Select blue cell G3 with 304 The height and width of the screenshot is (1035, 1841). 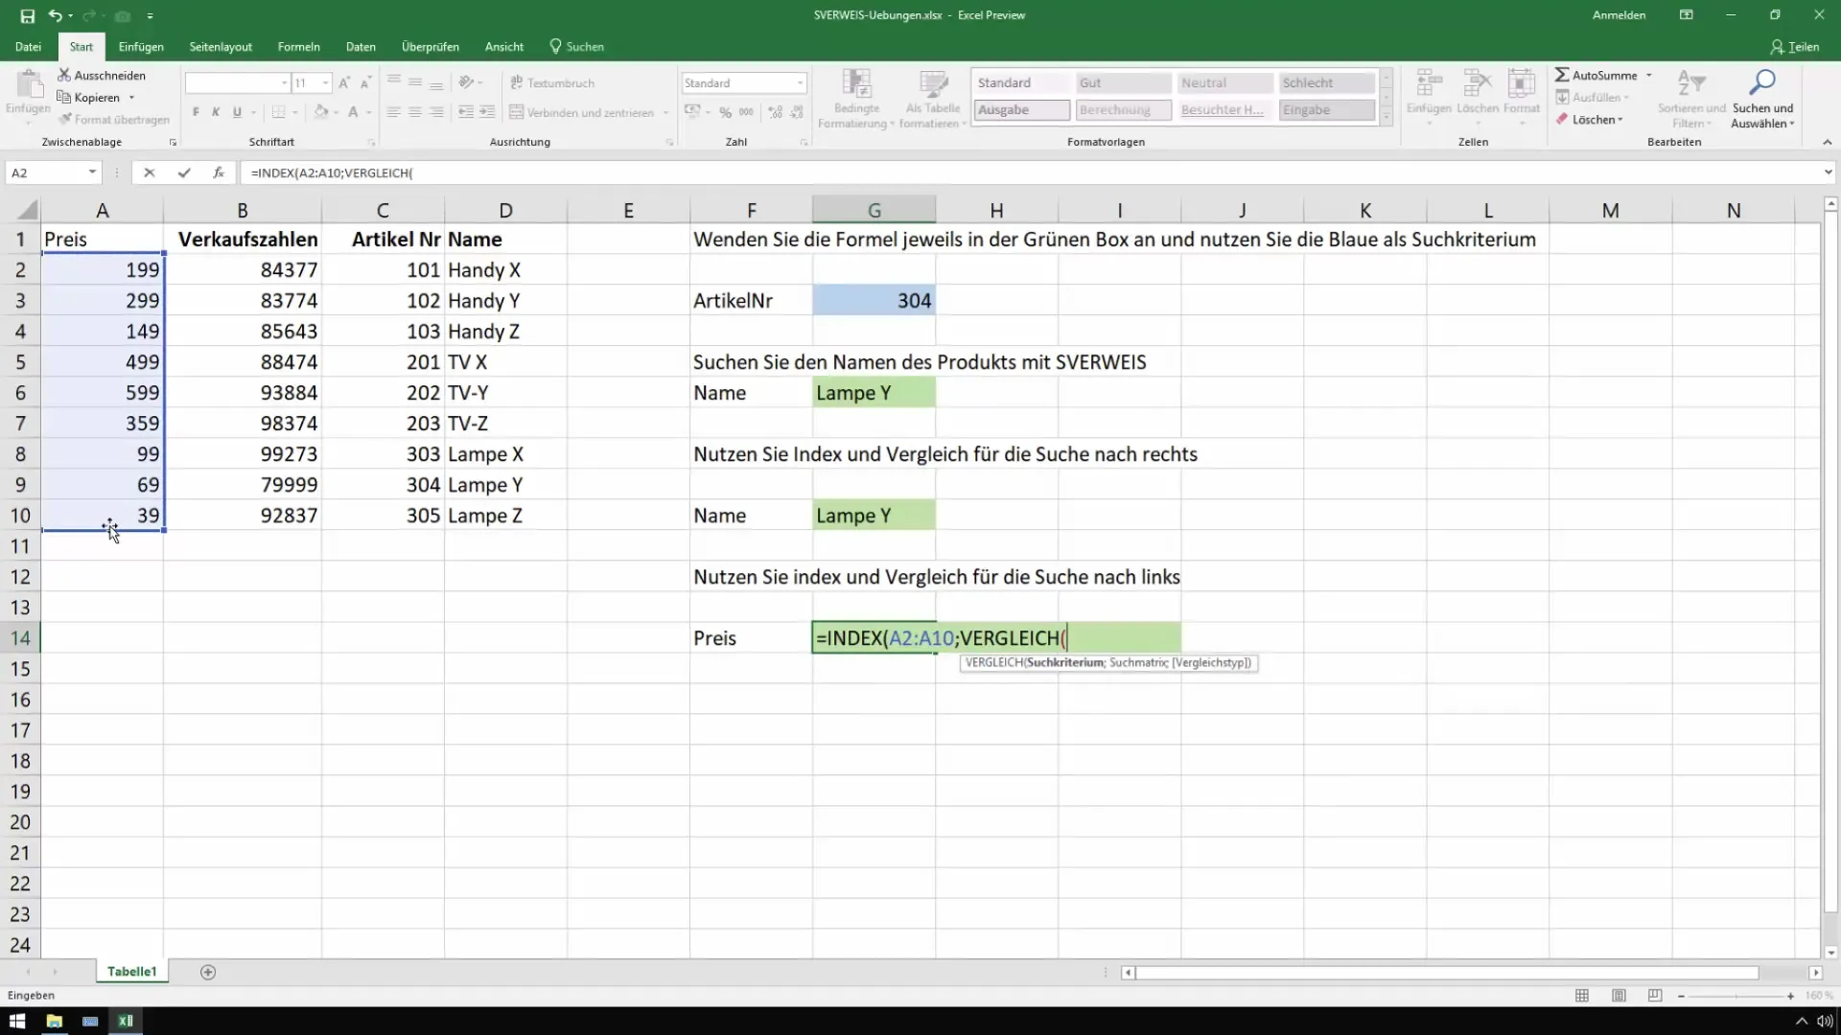pos(874,301)
